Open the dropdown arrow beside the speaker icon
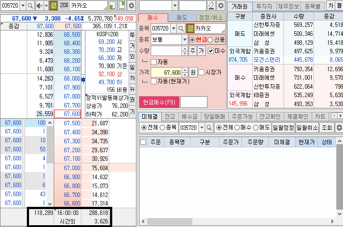Viewport: 343px width, 227px height. pos(46,6)
